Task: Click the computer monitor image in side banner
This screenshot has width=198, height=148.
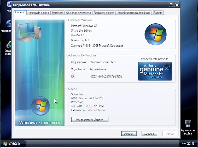Action: click(x=29, y=32)
